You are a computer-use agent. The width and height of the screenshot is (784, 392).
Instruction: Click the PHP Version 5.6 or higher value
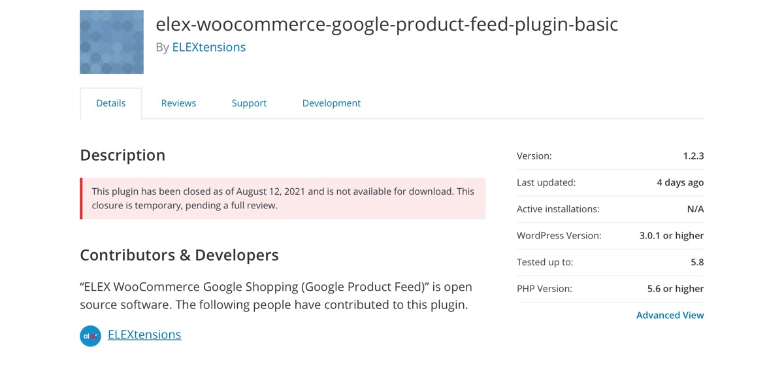click(676, 288)
